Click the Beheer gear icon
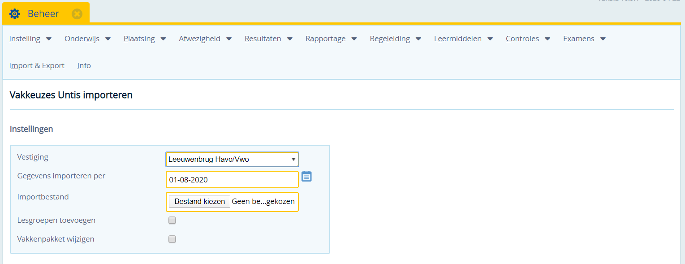The image size is (685, 264). [x=15, y=14]
